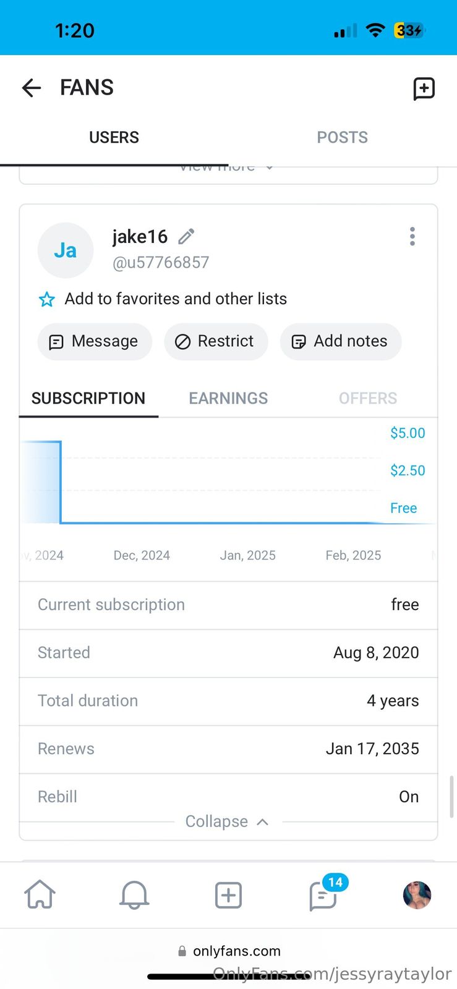Screen dimensions: 457x989
Task: Open the profile avatar in bottom bar
Action: click(417, 894)
